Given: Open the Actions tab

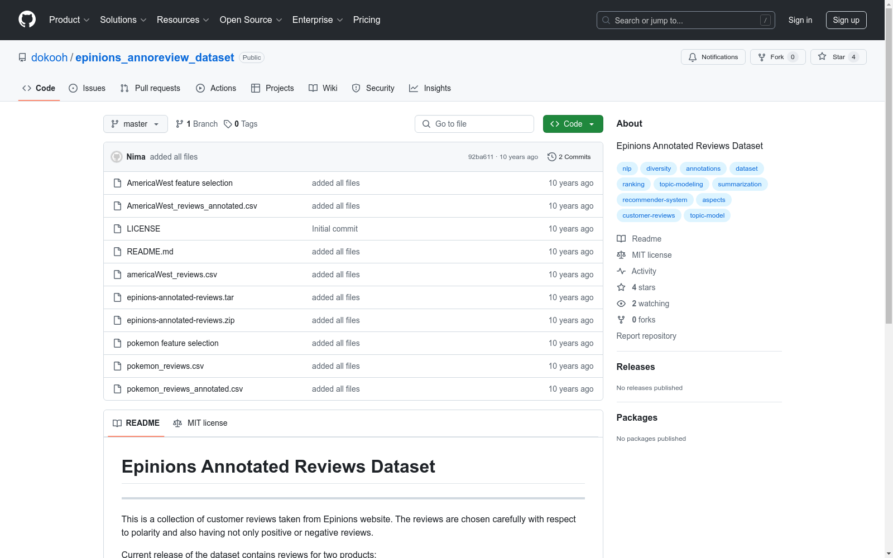Looking at the screenshot, I should pos(216,88).
